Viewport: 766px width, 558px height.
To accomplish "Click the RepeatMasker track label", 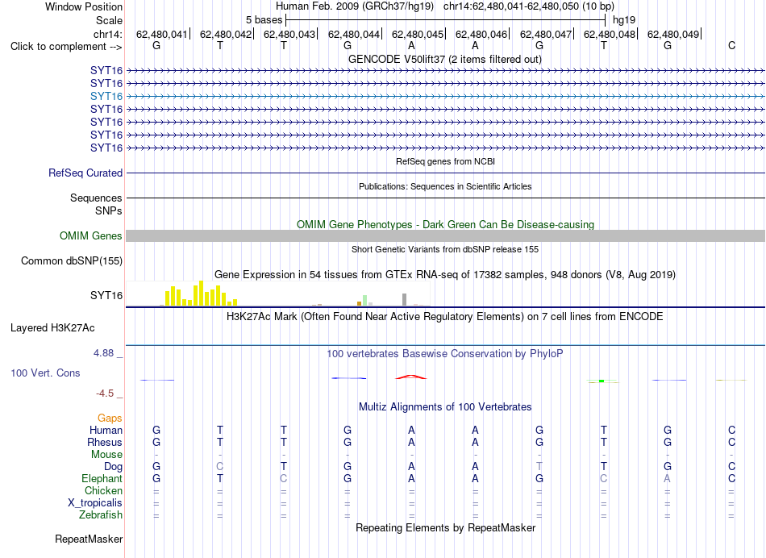I will pyautogui.click(x=89, y=539).
